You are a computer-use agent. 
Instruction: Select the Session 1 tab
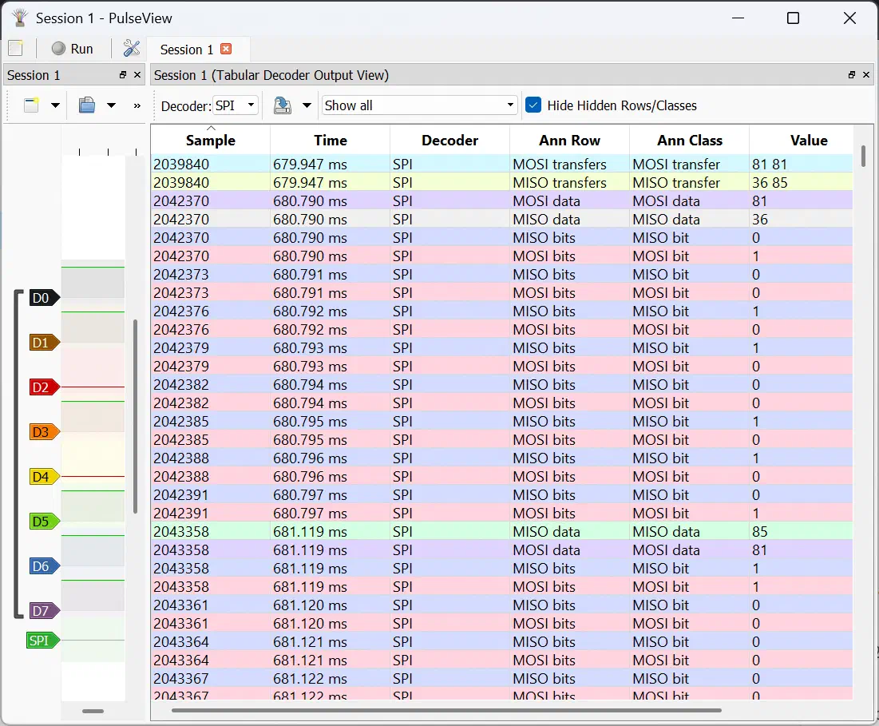pyautogui.click(x=187, y=50)
